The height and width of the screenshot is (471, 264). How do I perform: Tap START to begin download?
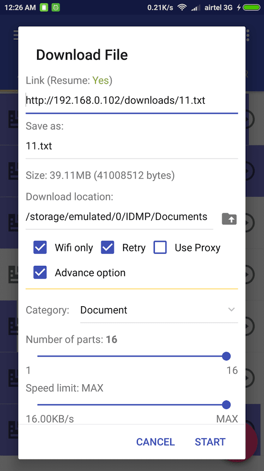(210, 442)
